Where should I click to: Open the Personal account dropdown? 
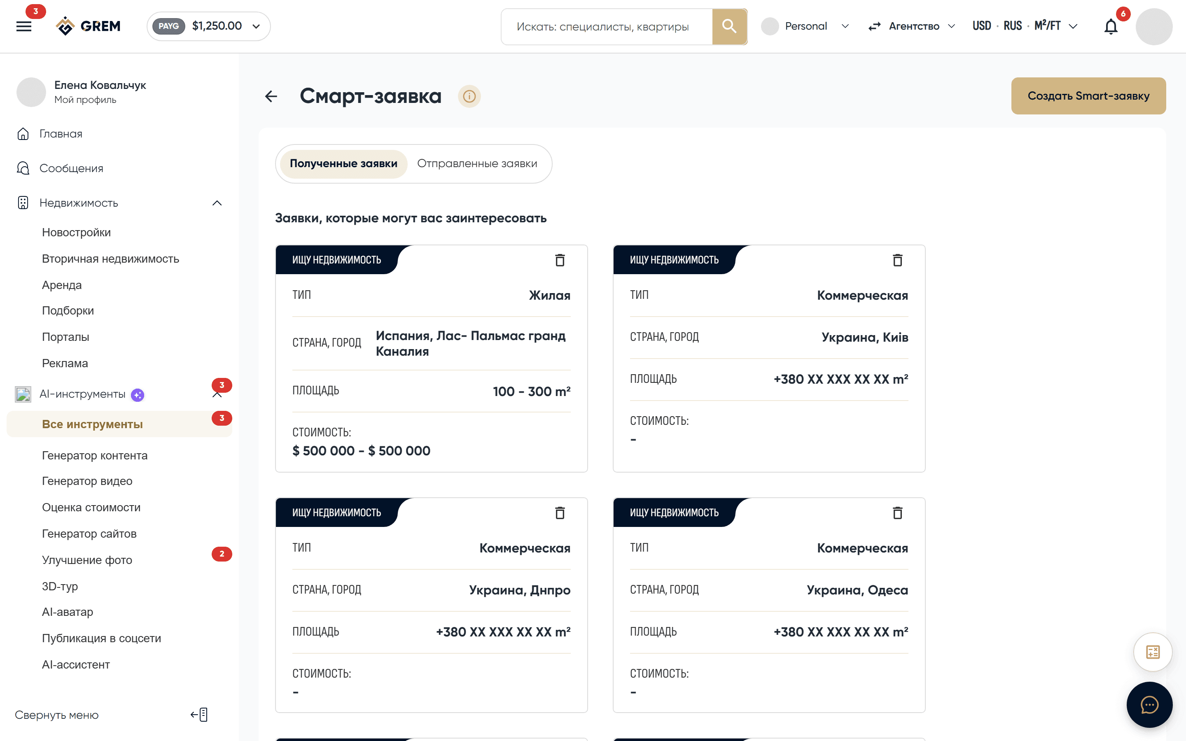click(x=805, y=26)
